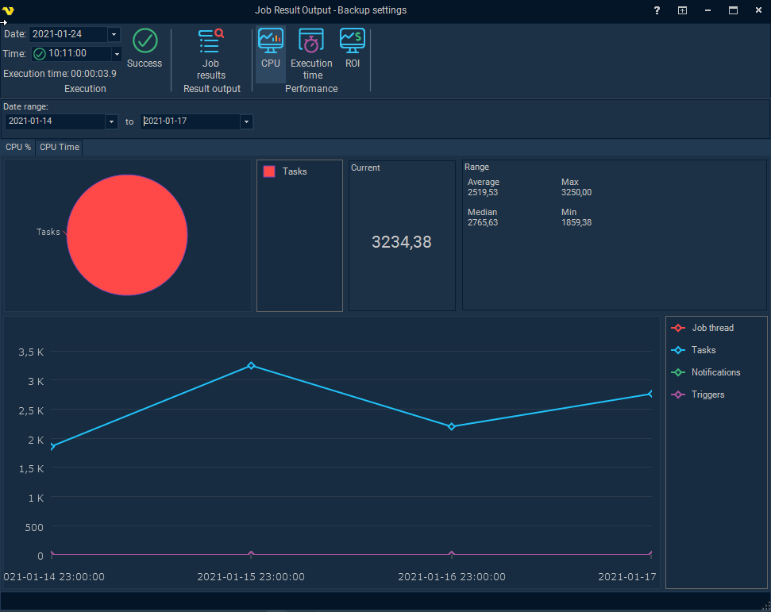
Task: Click the restore-up window icon in title bar
Action: [x=682, y=10]
